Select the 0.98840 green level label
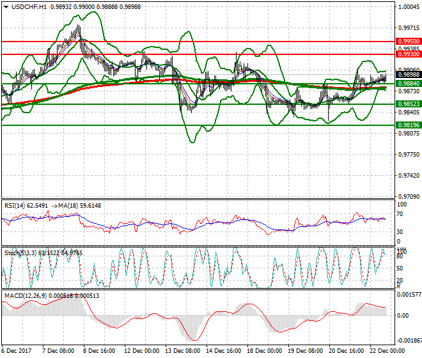422x358 pixels. [409, 84]
